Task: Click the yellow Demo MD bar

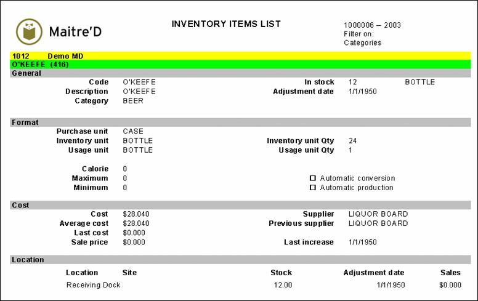Action: click(x=240, y=55)
